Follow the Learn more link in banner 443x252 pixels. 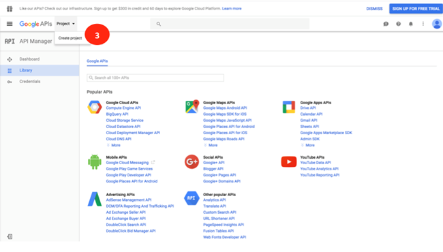232,9
